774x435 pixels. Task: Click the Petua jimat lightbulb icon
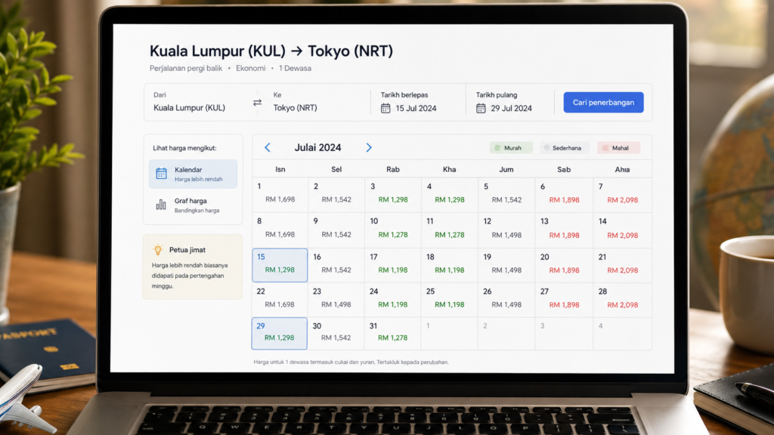tap(158, 249)
